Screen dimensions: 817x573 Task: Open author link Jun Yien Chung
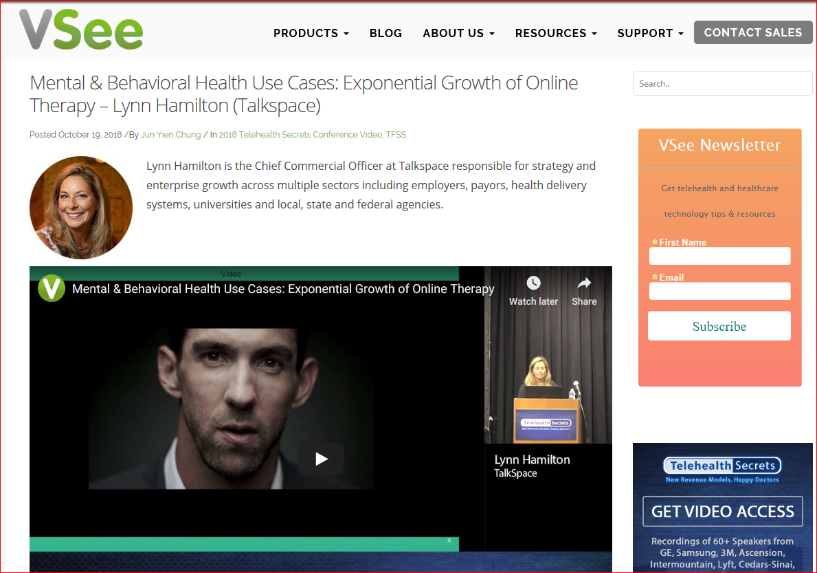pyautogui.click(x=171, y=135)
